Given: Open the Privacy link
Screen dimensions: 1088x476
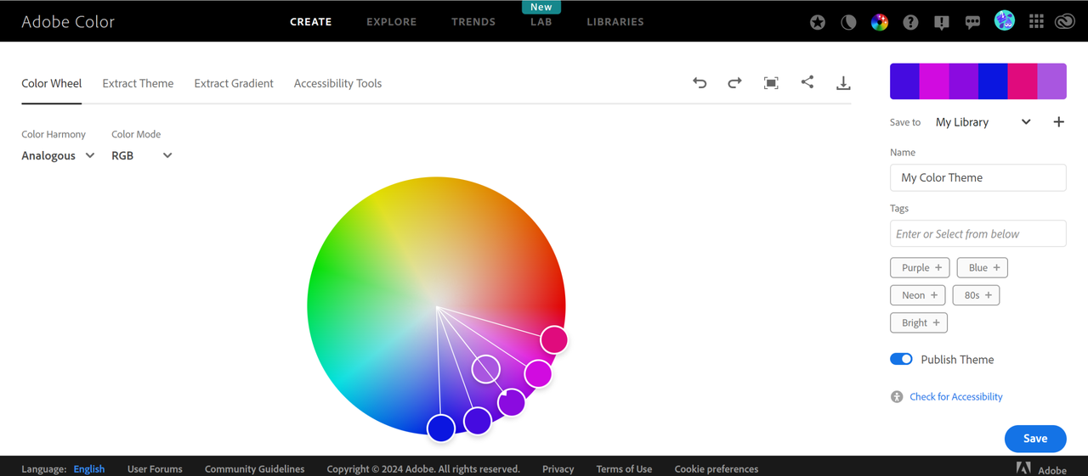Looking at the screenshot, I should pyautogui.click(x=558, y=468).
